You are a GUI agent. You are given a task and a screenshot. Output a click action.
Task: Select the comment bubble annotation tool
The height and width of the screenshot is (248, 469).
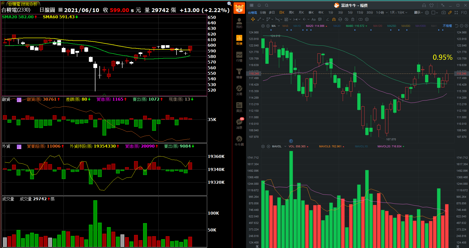point(320,19)
